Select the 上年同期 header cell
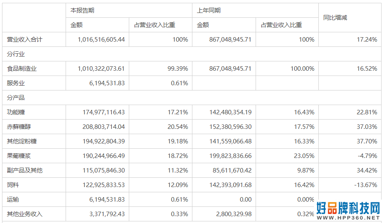 pos(255,10)
